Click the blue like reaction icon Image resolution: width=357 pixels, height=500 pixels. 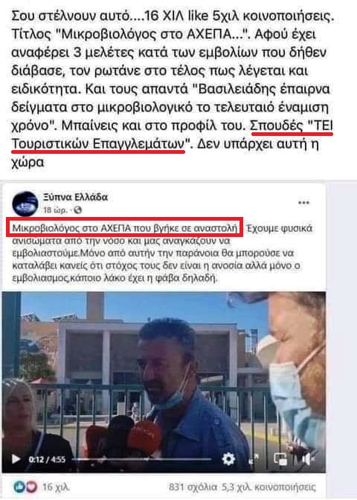tap(19, 487)
